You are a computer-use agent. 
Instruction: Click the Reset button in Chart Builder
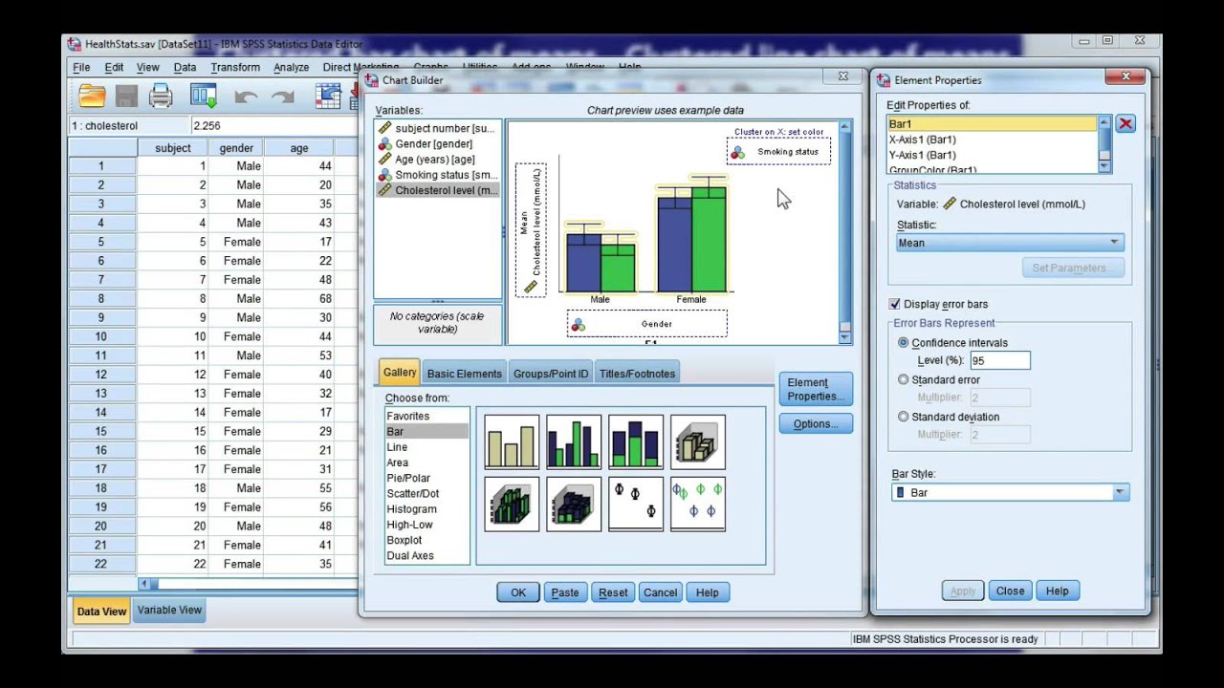pos(613,592)
